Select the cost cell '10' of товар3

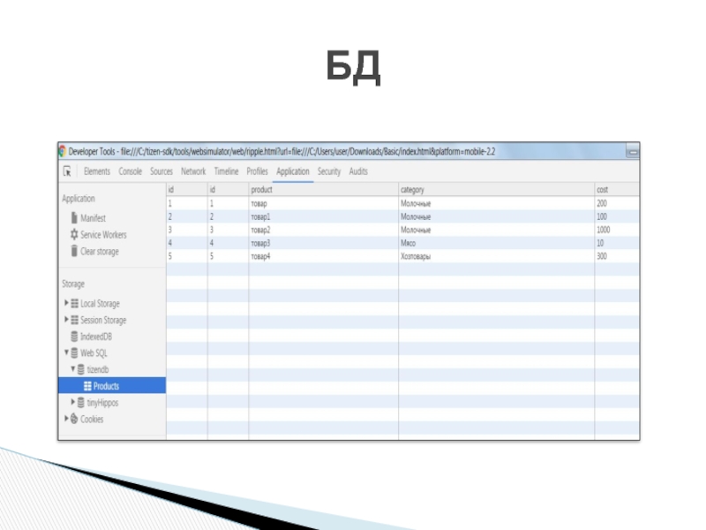coord(617,243)
